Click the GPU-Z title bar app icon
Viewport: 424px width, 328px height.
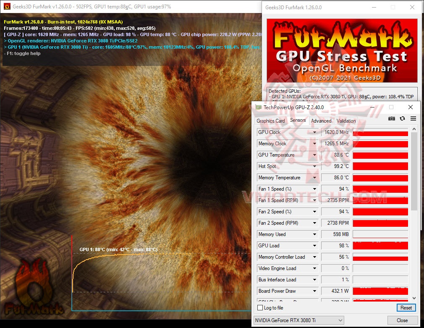click(x=259, y=107)
